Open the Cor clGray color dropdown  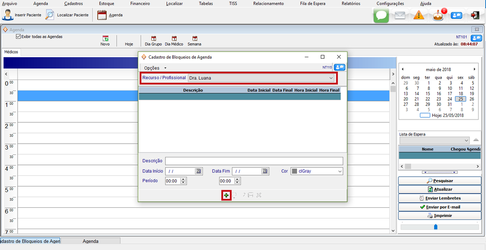(x=339, y=171)
